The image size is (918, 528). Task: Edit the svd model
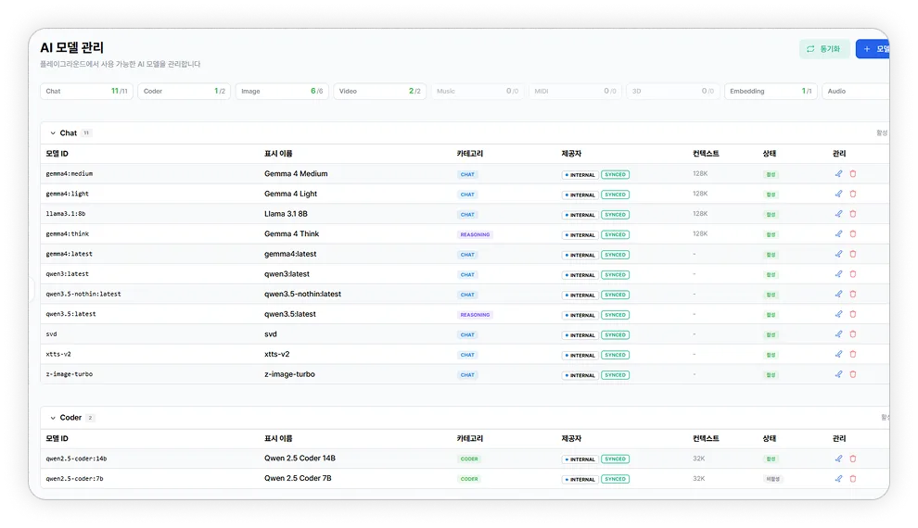838,333
